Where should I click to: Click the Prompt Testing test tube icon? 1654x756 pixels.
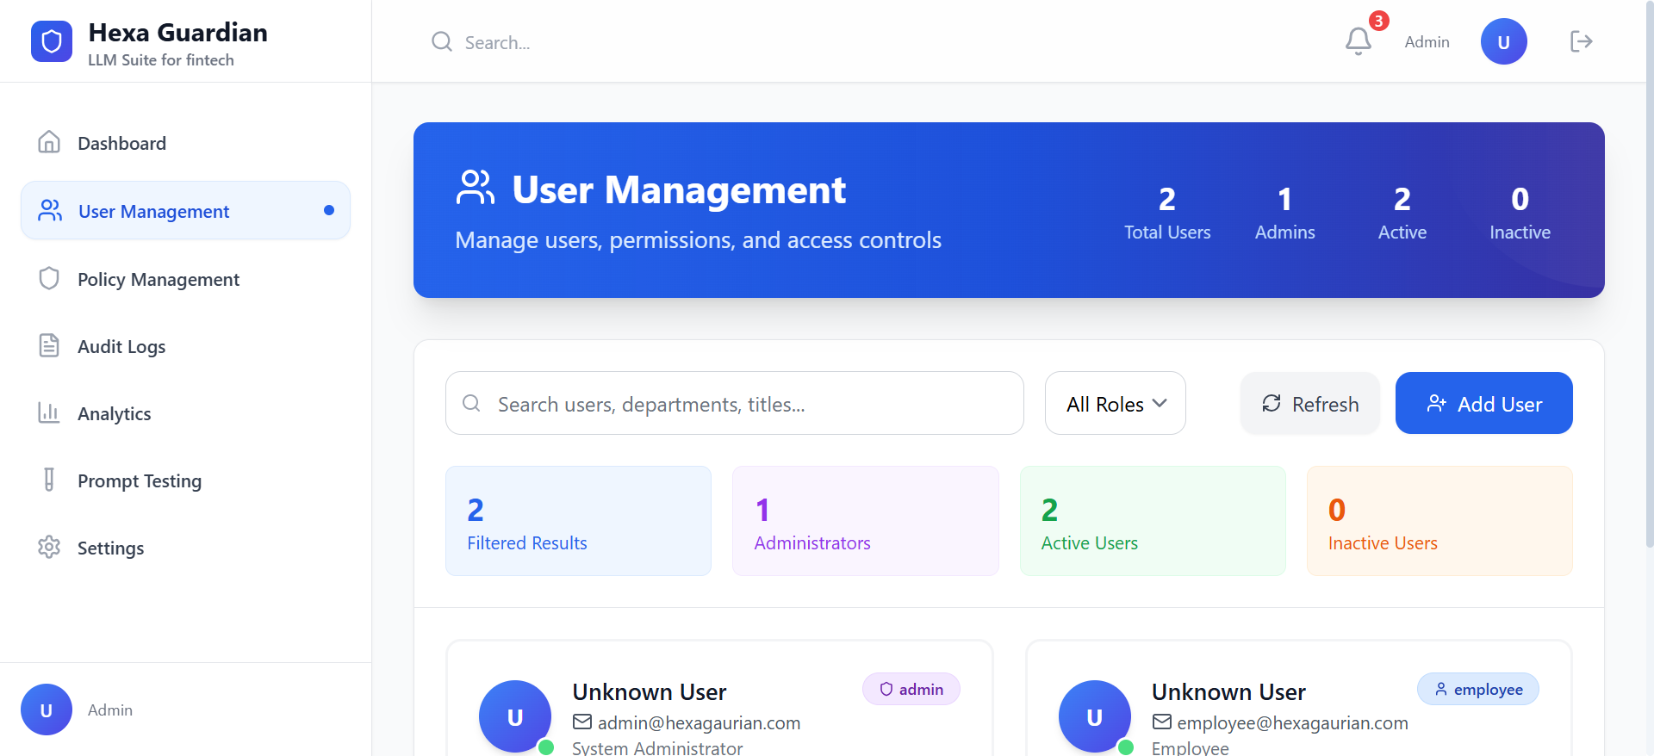[x=49, y=480]
